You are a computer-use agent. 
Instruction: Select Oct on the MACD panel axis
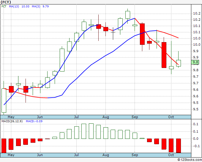pos(171,155)
